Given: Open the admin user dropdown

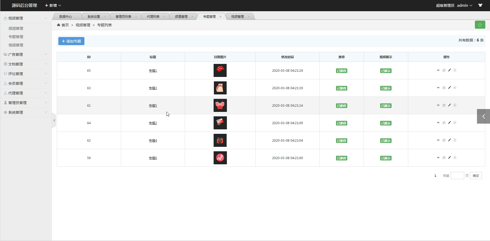Looking at the screenshot, I should 464,5.
